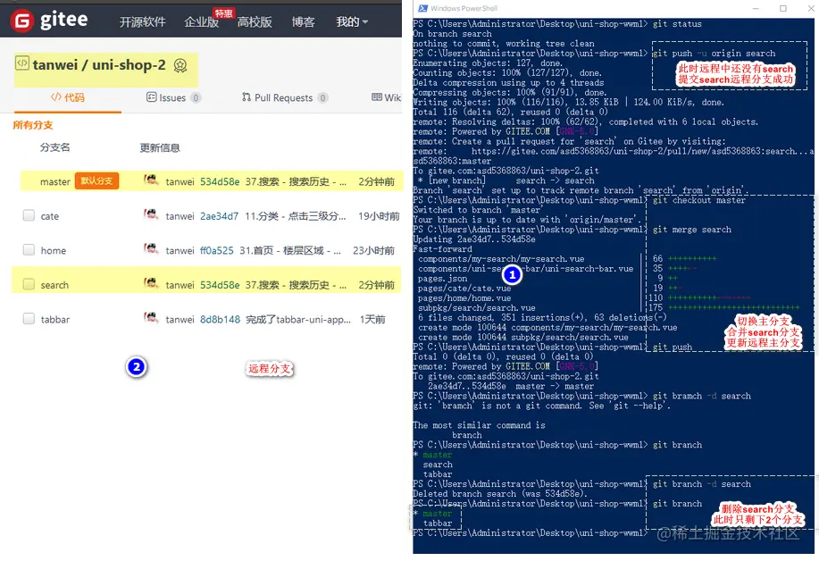Click commit message 完成了tabbar-uni-app...
Image resolution: width=819 pixels, height=561 pixels.
[x=298, y=320]
